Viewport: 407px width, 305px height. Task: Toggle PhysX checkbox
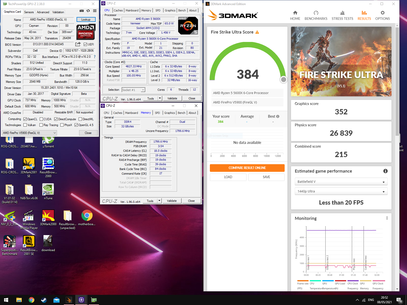coord(62,125)
